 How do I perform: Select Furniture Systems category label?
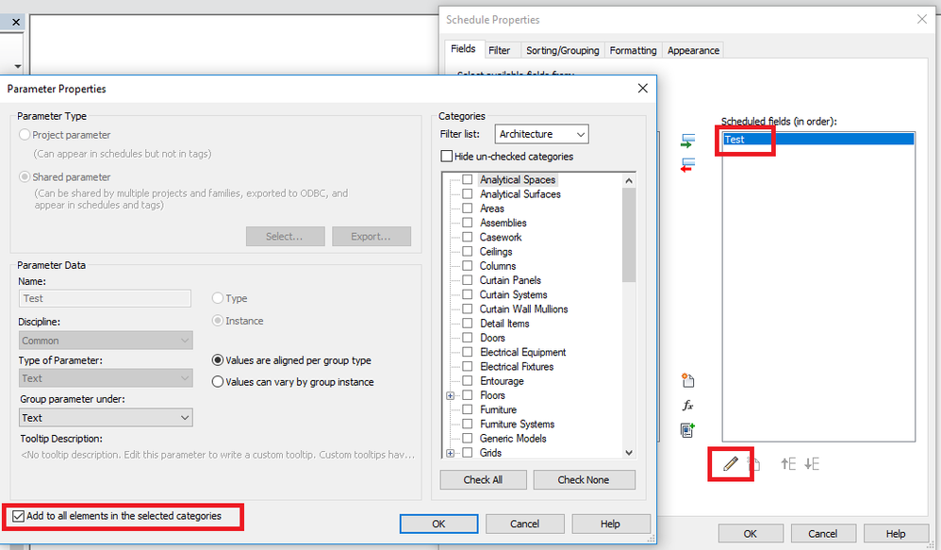pyautogui.click(x=518, y=424)
